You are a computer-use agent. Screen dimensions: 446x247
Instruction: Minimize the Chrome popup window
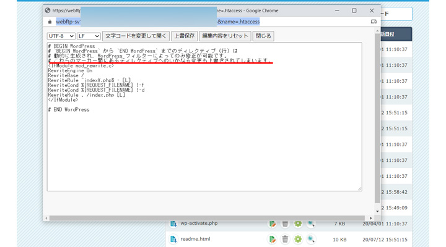click(337, 10)
